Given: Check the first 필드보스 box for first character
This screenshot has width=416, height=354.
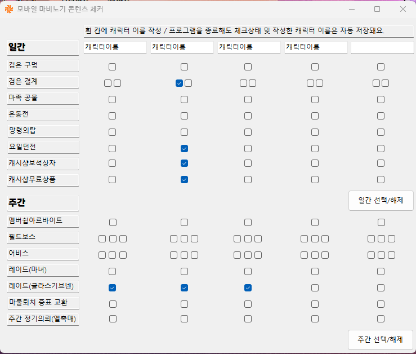Looking at the screenshot, I should (102, 239).
